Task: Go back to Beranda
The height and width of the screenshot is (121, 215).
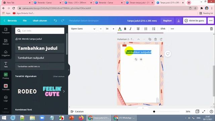Action: coord(10,21)
